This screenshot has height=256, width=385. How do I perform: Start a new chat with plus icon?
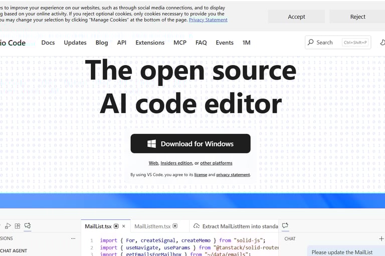pos(381,238)
